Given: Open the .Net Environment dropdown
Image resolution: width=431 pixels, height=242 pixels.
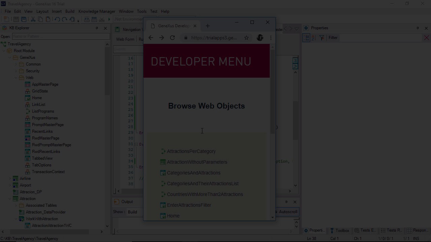Looking at the screenshot, I should (x=129, y=19).
